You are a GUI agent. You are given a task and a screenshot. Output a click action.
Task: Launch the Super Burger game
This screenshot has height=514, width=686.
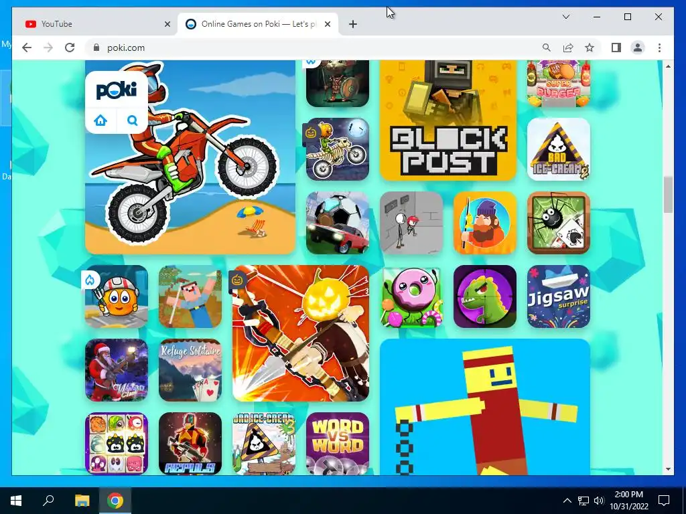coord(559,84)
